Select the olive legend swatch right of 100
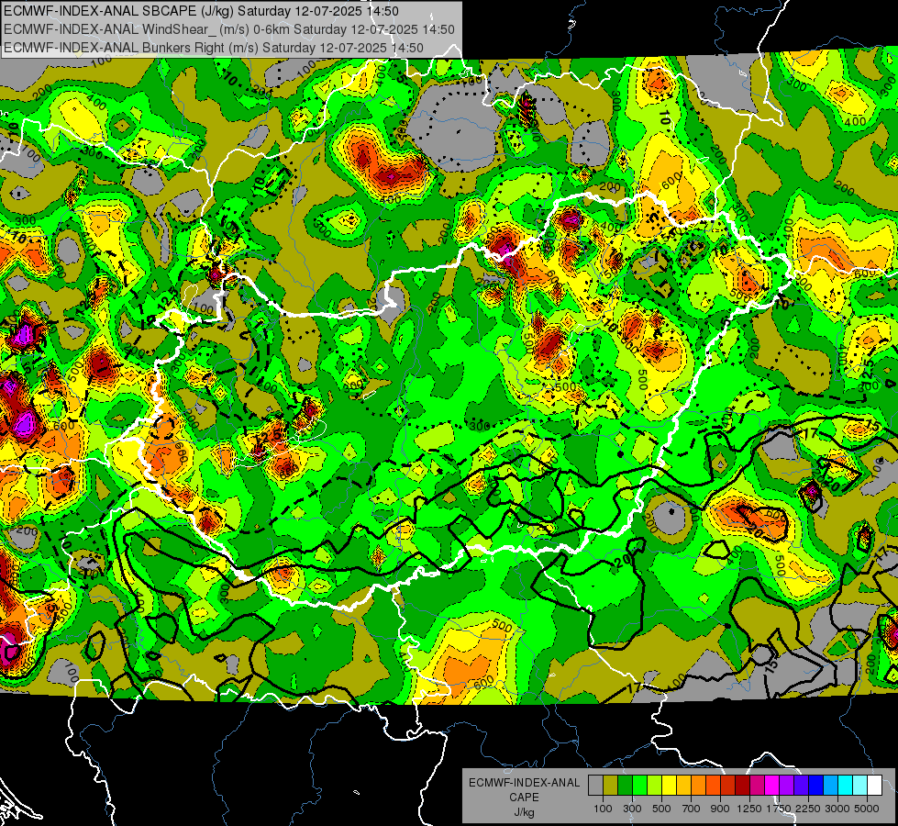Screen dimensions: 898x826 610,786
